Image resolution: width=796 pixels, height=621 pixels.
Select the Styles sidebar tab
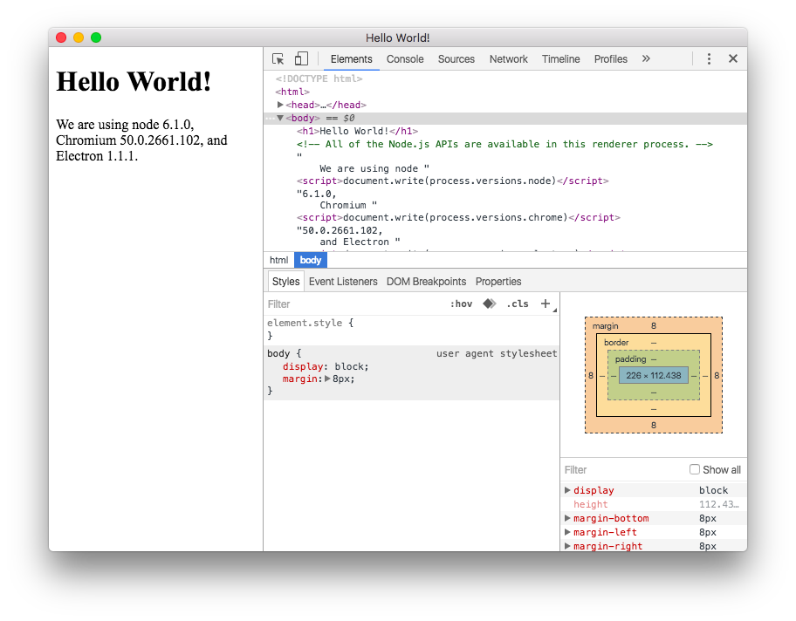pyautogui.click(x=285, y=282)
